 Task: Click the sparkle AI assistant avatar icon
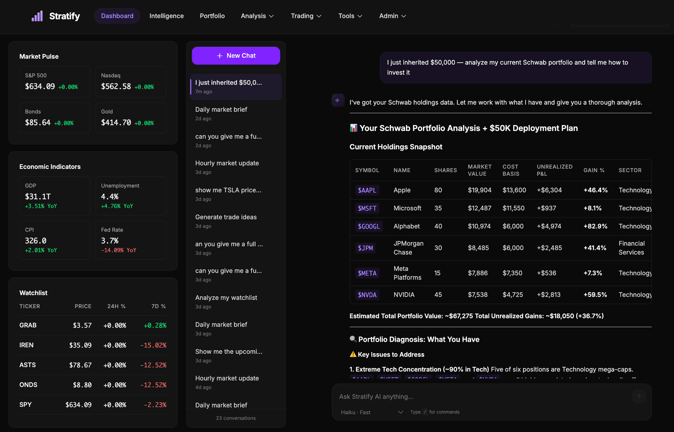338,100
